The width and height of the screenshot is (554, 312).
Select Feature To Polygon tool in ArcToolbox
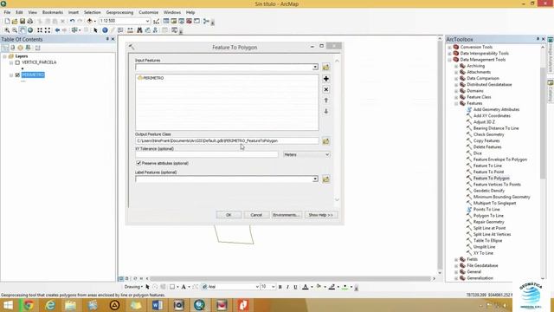(492, 179)
